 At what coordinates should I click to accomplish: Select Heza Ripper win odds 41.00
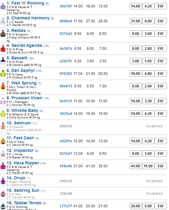click(136, 166)
